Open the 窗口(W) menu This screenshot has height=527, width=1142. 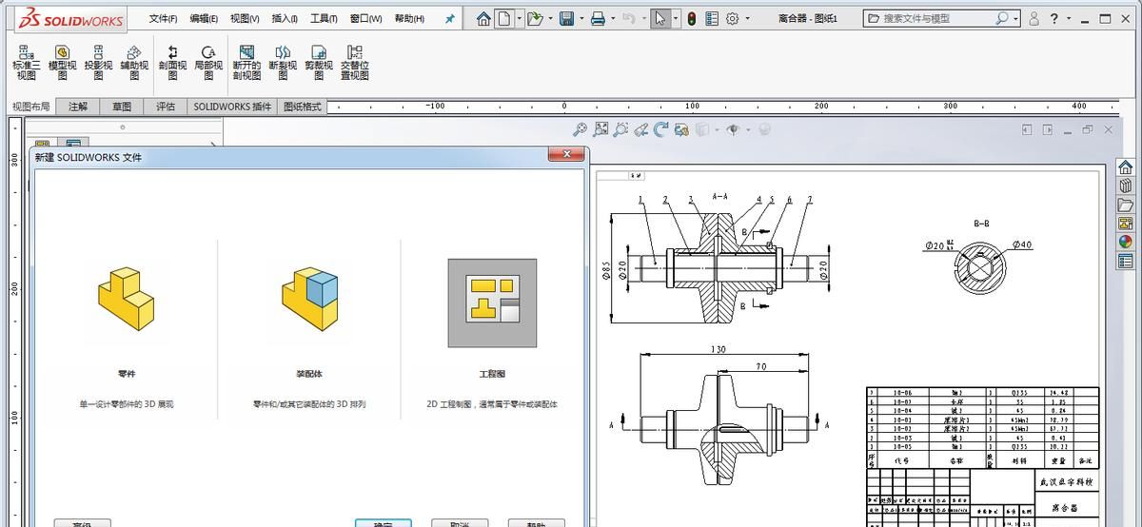point(366,18)
